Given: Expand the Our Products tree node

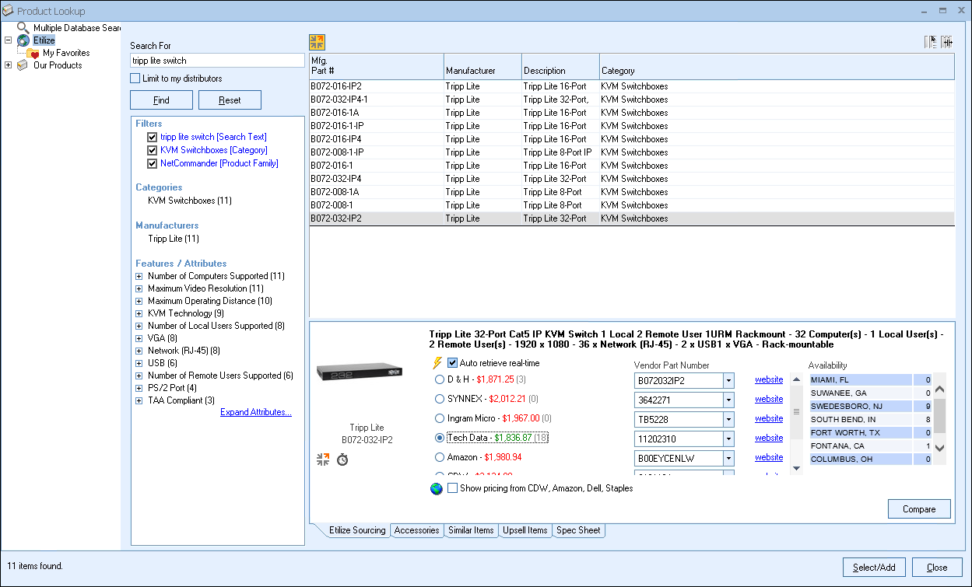Looking at the screenshot, I should tap(8, 65).
